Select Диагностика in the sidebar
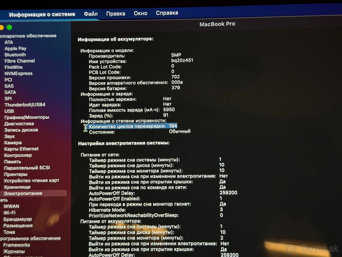This screenshot has height=257, width=342. (x=19, y=124)
